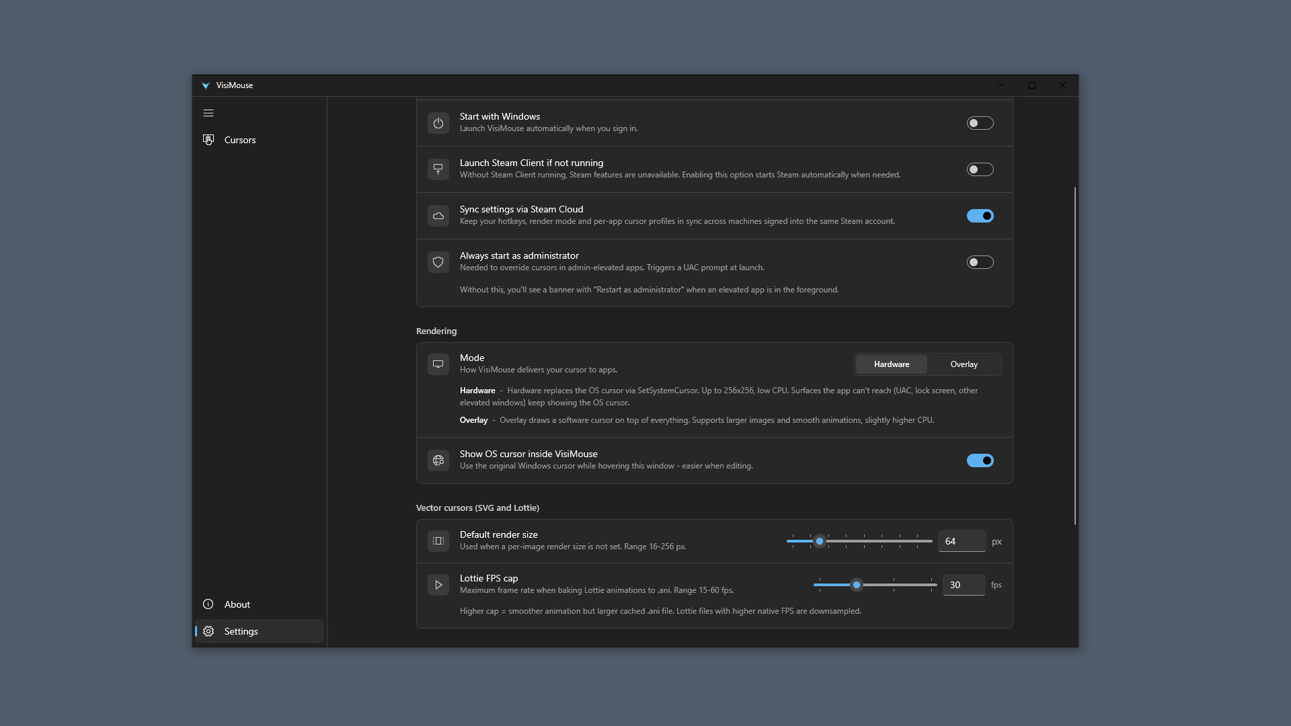Click the Default render size slider thumb
This screenshot has height=726, width=1291.
[x=820, y=541]
